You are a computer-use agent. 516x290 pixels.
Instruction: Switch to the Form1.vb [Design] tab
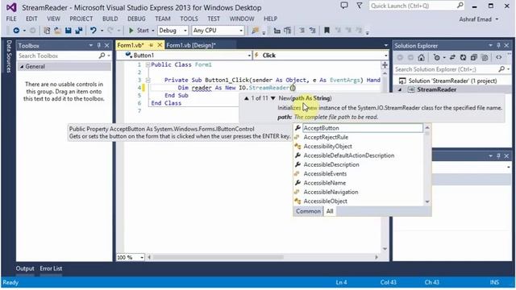(x=191, y=45)
